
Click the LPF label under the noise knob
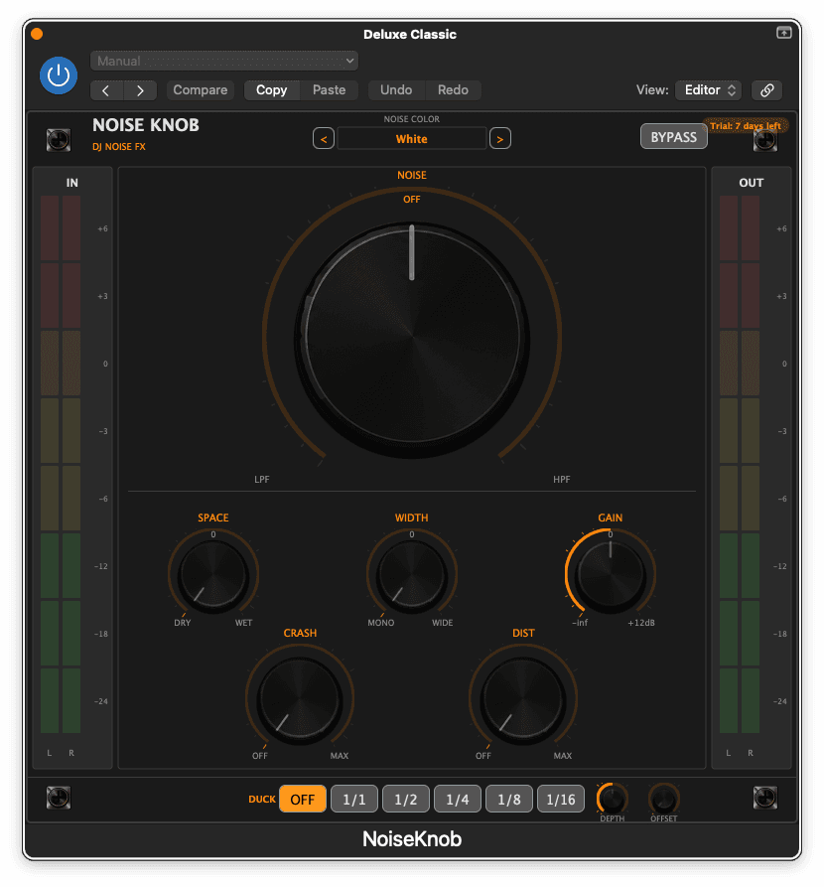click(x=262, y=479)
